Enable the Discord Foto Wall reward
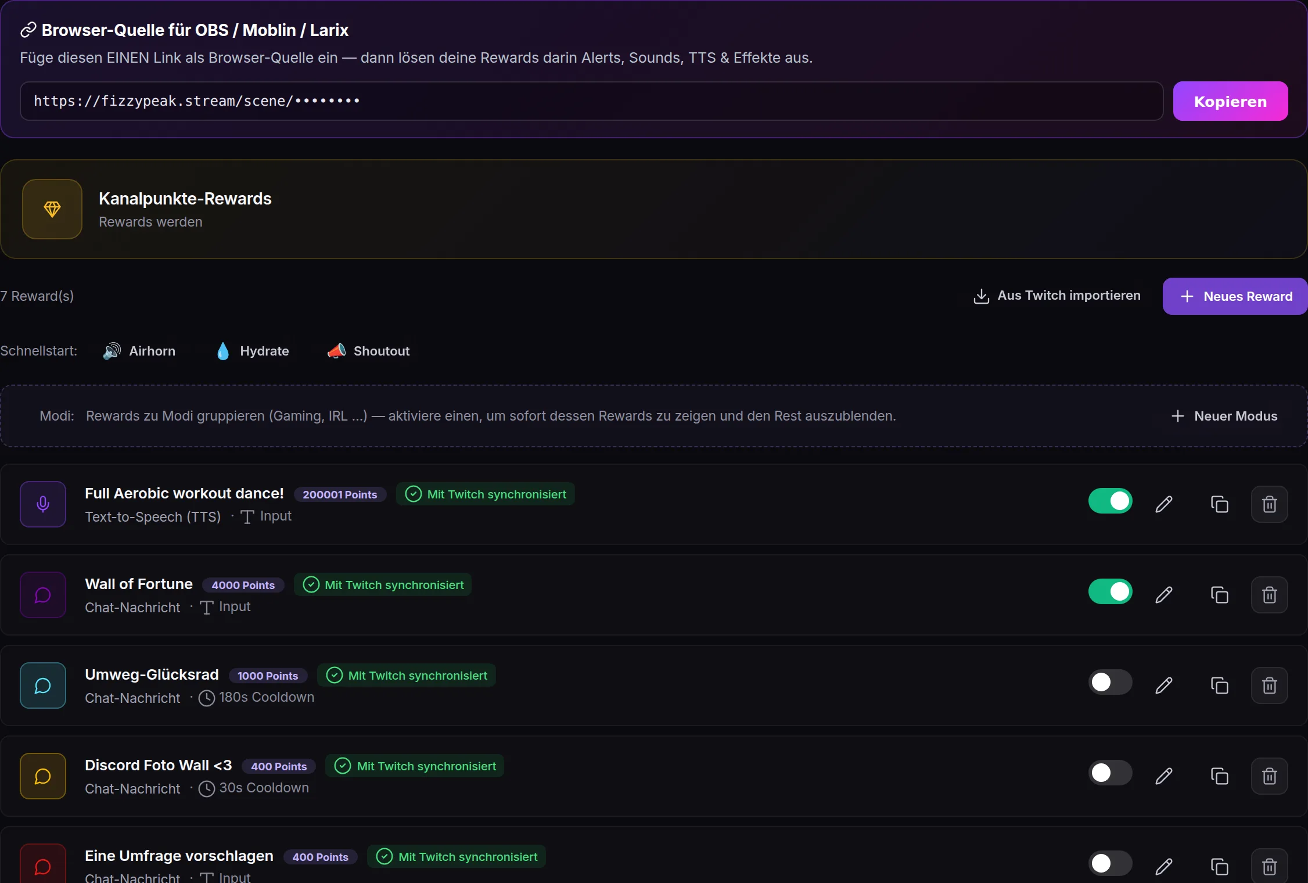The height and width of the screenshot is (883, 1308). (1110, 773)
